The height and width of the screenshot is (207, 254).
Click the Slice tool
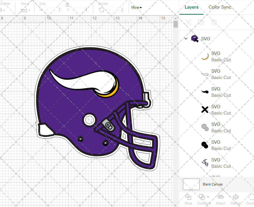point(188,199)
